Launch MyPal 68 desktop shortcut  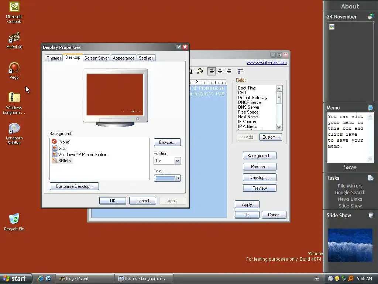pos(14,40)
